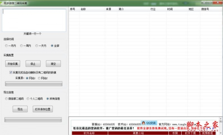
Task: Click the 导出 export button
Action: coord(20,109)
